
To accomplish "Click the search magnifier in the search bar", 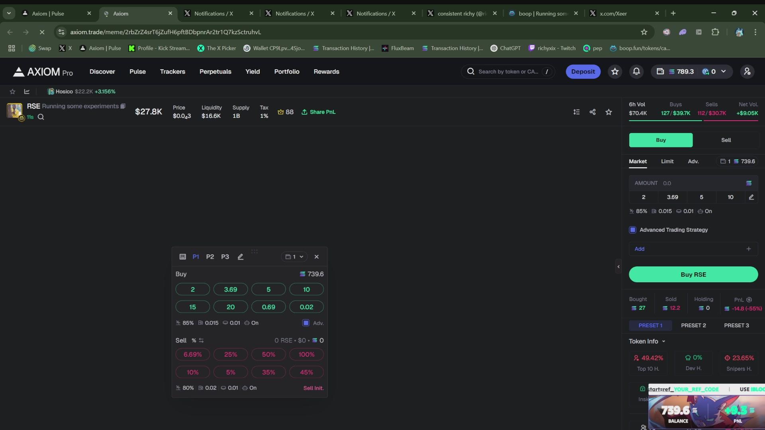I will [471, 72].
